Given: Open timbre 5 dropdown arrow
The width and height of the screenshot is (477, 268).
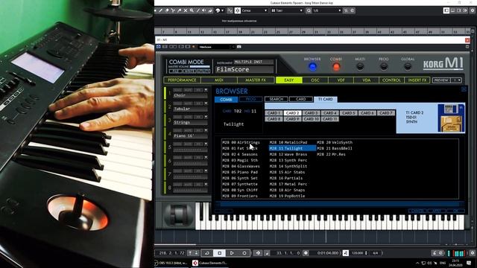Looking at the screenshot, I should [x=206, y=144].
